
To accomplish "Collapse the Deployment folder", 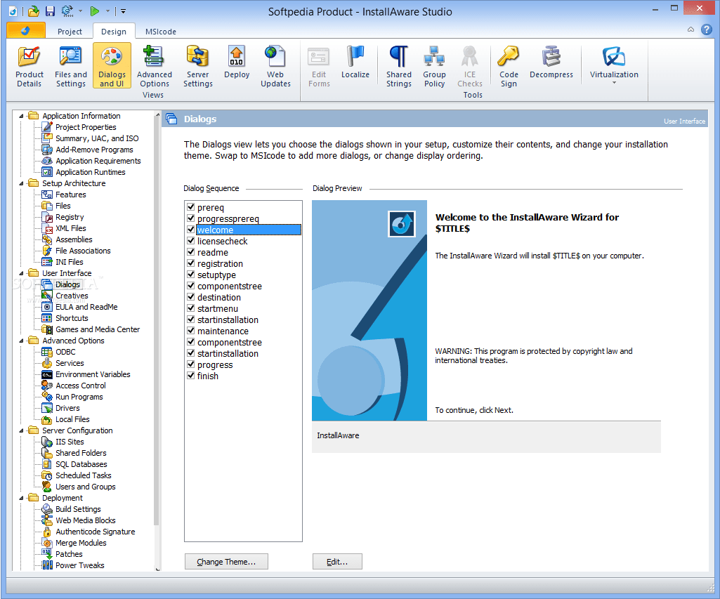I will tap(21, 499).
